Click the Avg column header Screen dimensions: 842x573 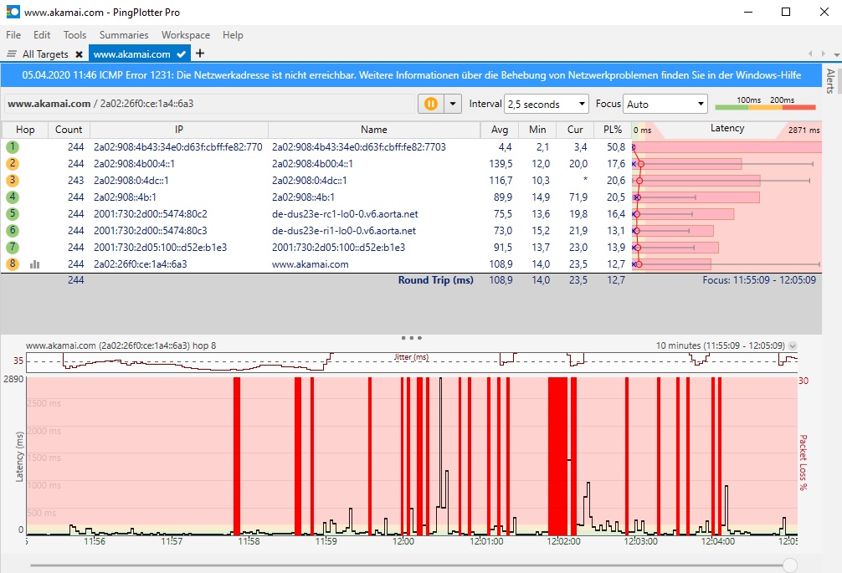[x=500, y=130]
